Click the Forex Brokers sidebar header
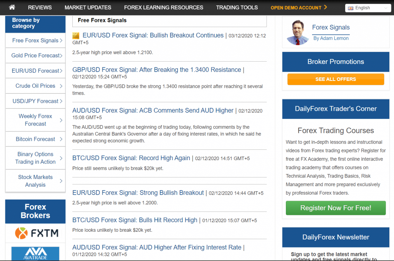This screenshot has width=394, height=261. pos(35,211)
